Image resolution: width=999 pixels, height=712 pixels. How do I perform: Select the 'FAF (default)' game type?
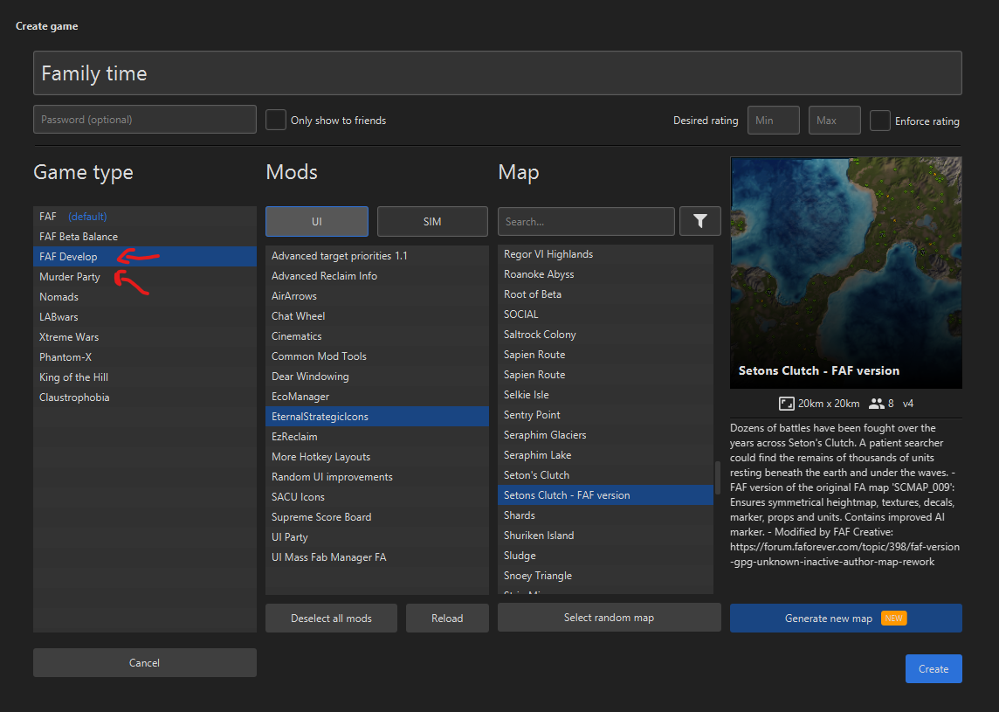coord(145,216)
